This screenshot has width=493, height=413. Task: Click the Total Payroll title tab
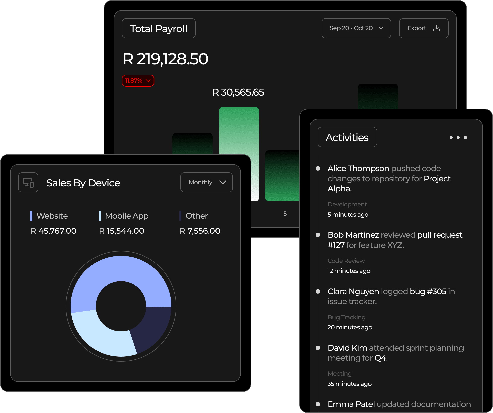click(x=159, y=28)
